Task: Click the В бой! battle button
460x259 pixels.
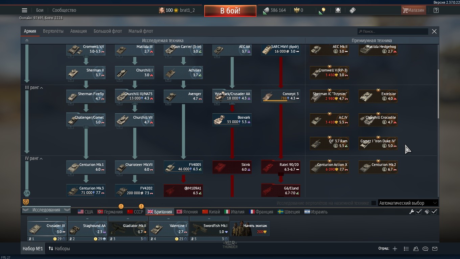Action: click(230, 11)
